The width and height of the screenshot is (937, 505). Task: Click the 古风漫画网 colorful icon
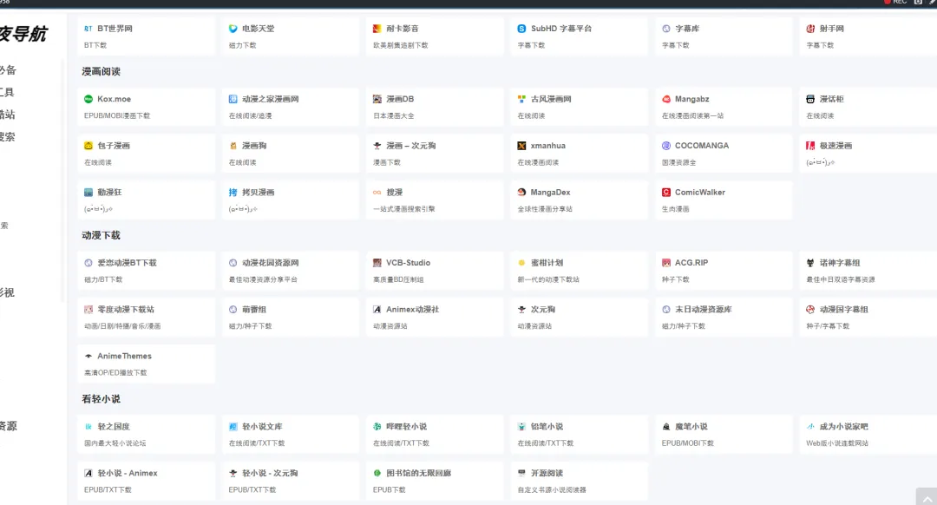click(521, 99)
